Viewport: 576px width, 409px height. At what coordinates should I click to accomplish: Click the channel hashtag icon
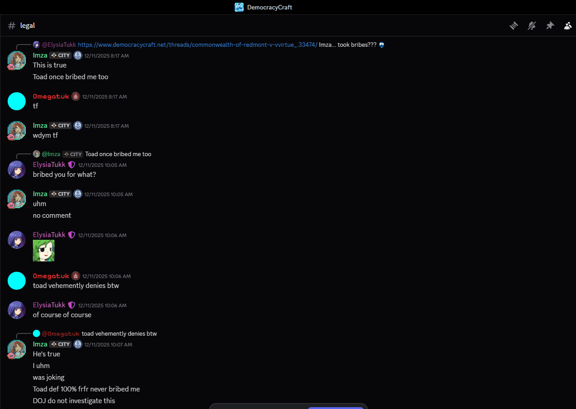coord(12,26)
